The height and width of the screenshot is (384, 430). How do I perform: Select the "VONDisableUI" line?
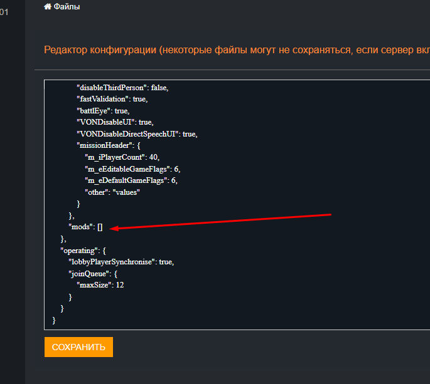113,123
